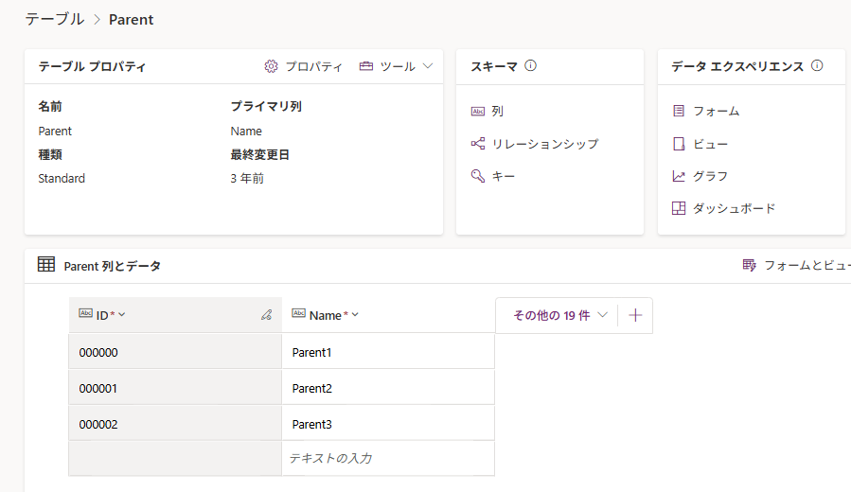Click the プロパティ gear icon

coord(272,66)
